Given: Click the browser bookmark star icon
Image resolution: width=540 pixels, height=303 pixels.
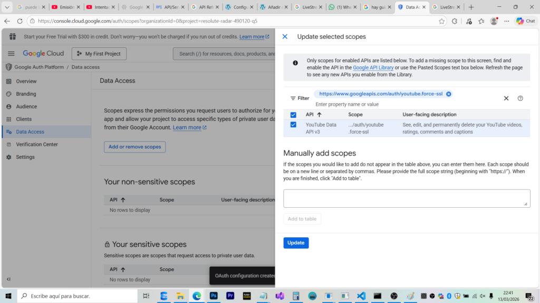Looking at the screenshot, I should point(441,21).
